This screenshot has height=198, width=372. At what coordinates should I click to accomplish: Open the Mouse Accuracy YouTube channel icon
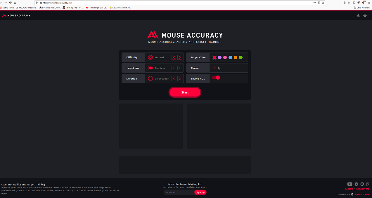(x=350, y=184)
